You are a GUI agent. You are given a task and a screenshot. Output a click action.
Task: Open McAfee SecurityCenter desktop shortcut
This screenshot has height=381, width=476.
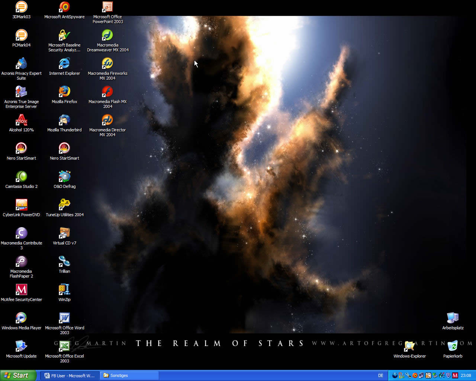[x=21, y=293]
